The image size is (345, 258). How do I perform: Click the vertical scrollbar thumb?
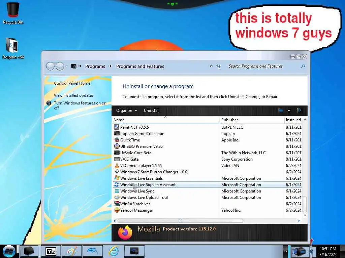click(x=305, y=205)
